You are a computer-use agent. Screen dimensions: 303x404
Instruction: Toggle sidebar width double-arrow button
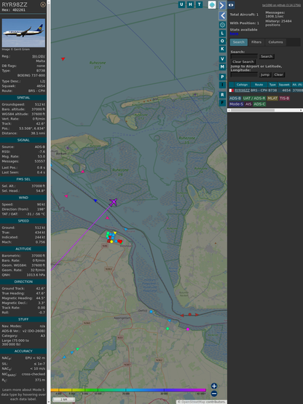coord(231,5)
